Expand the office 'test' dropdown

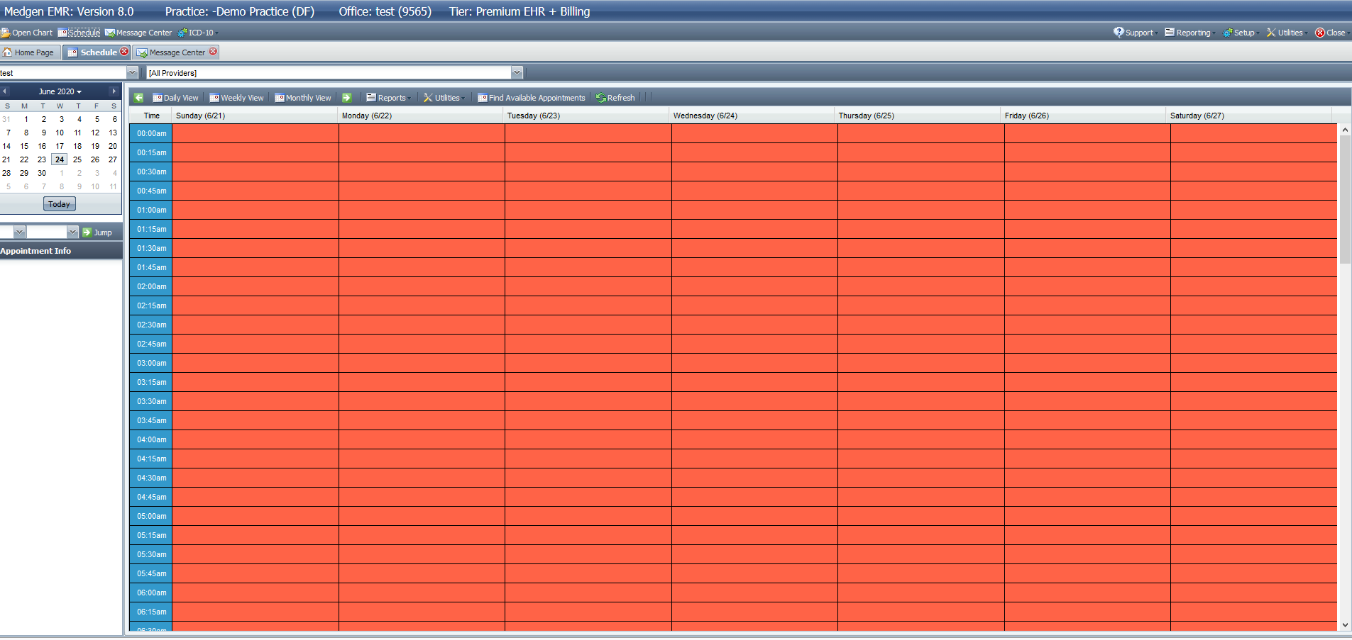[132, 72]
